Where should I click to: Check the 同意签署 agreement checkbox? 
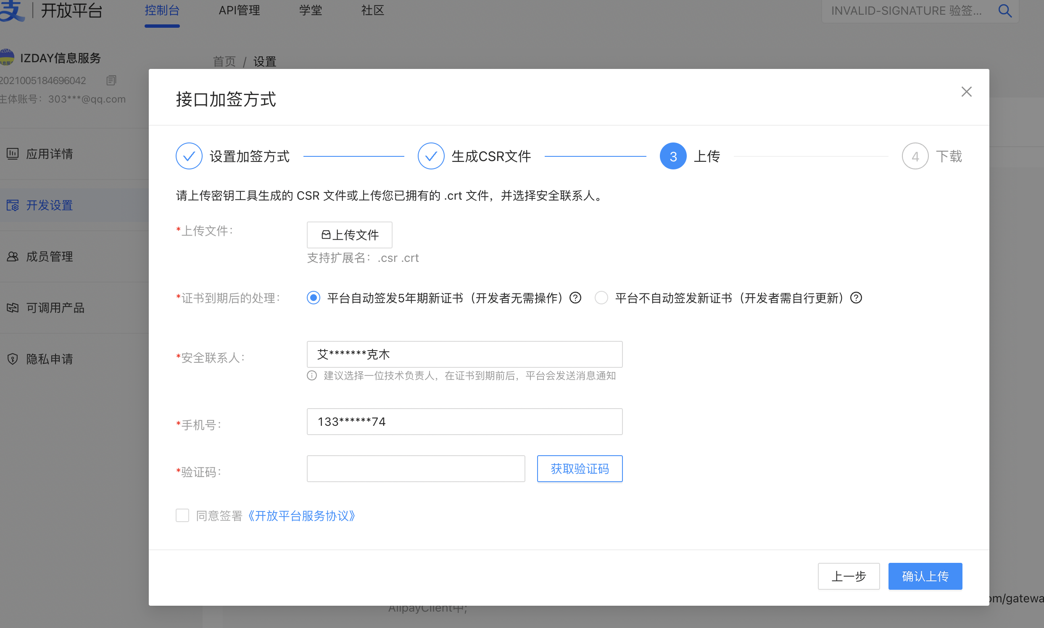[182, 515]
